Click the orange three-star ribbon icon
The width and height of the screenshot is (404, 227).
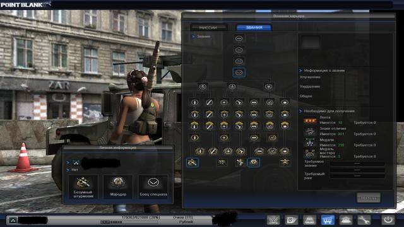[x=310, y=120]
